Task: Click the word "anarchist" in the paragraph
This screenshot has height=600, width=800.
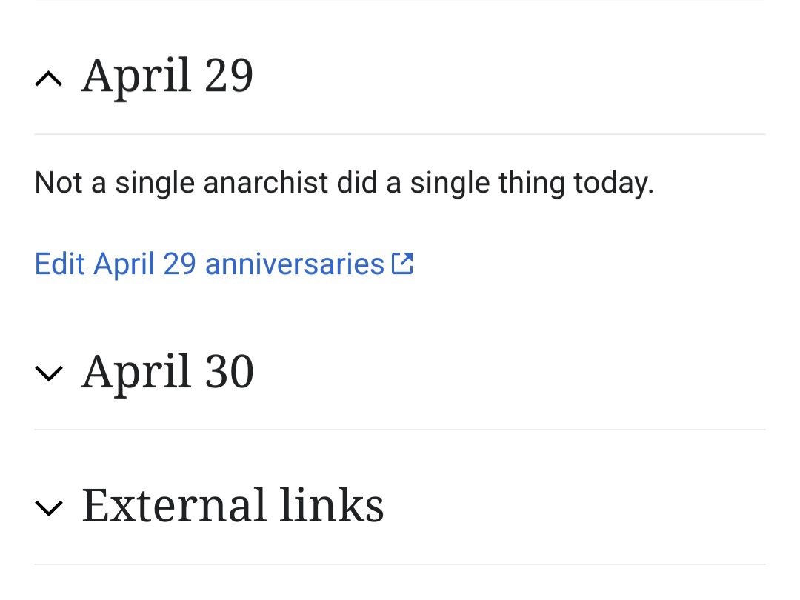Action: click(x=264, y=183)
